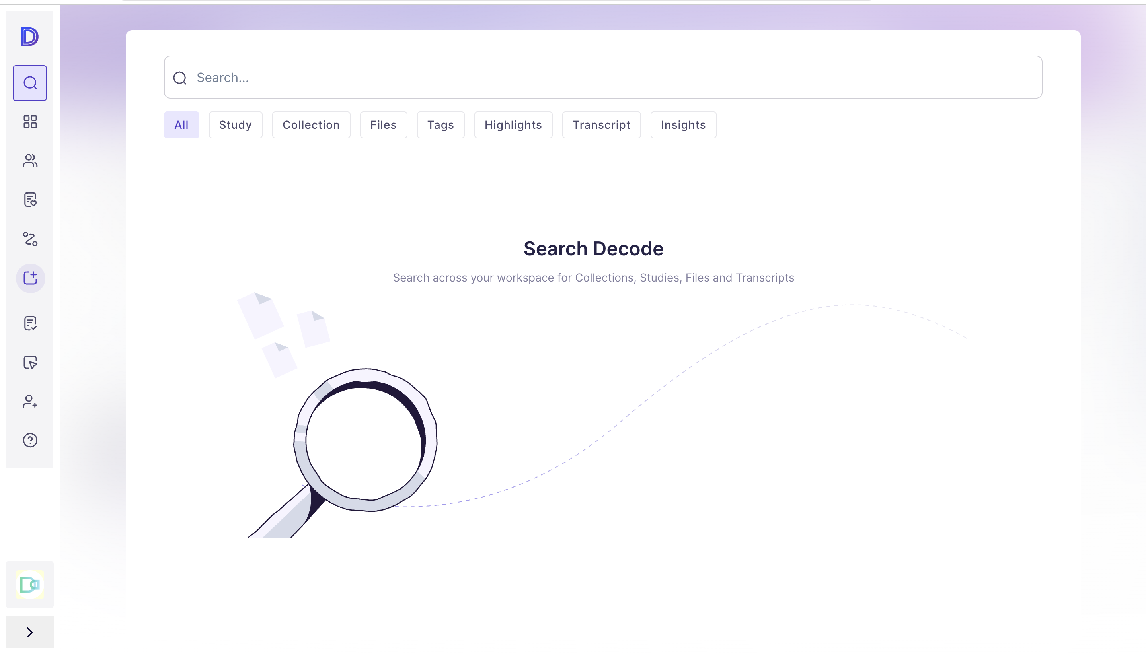Open the dashboard grid icon
The image size is (1146, 653).
pyautogui.click(x=30, y=122)
